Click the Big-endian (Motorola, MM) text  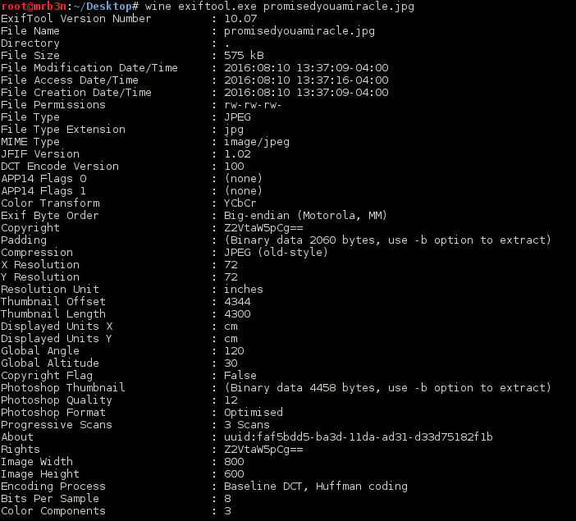point(305,215)
